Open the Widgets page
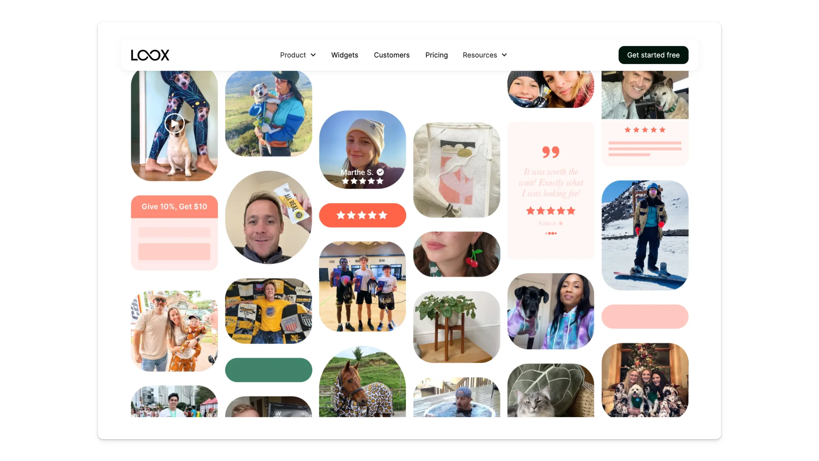This screenshot has width=819, height=461. point(345,55)
